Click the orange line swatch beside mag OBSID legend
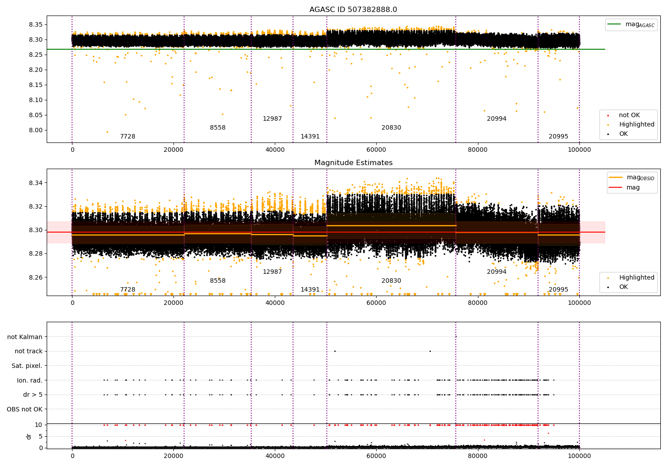The image size is (667, 466). [x=616, y=178]
